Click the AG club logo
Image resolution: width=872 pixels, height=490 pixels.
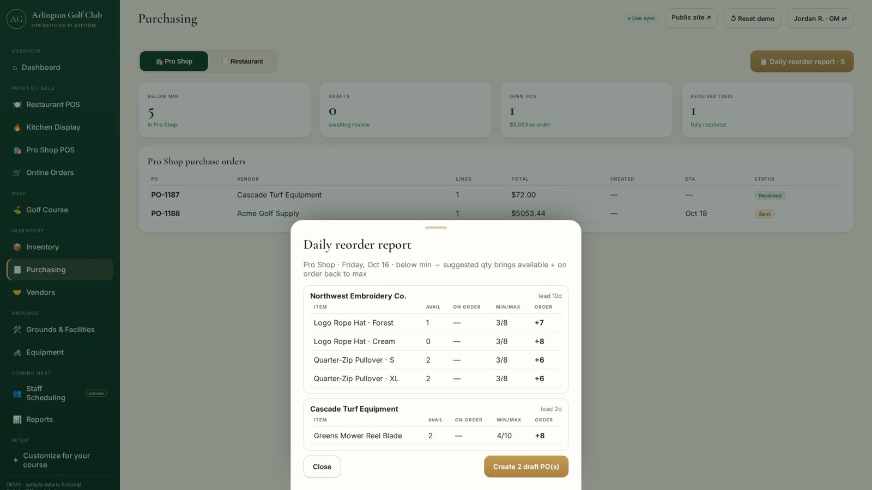click(16, 19)
